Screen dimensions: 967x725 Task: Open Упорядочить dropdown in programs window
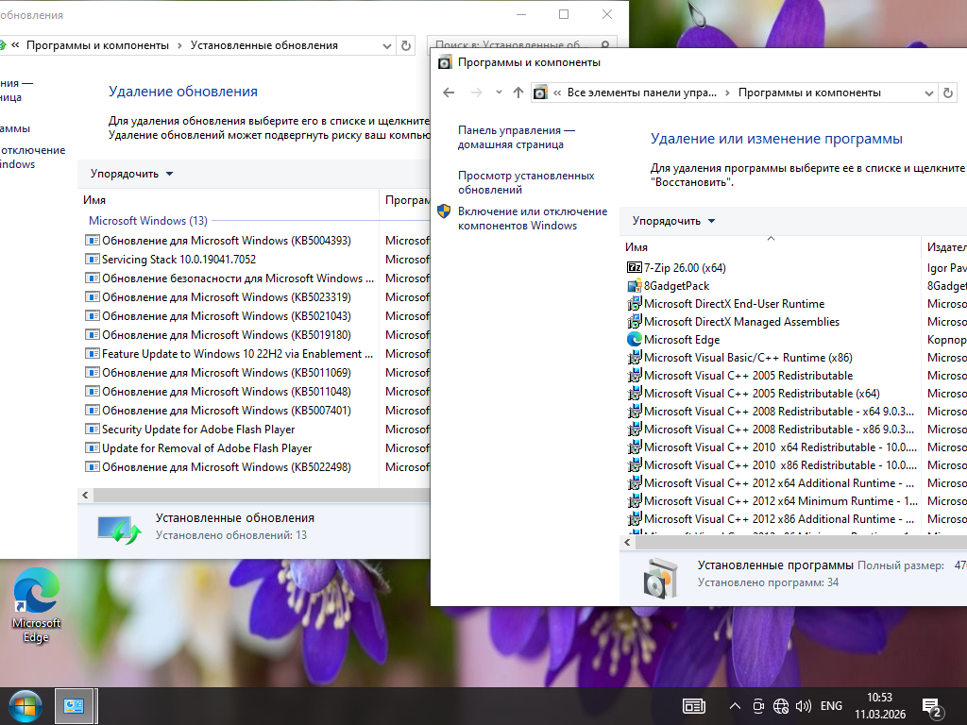pos(673,221)
